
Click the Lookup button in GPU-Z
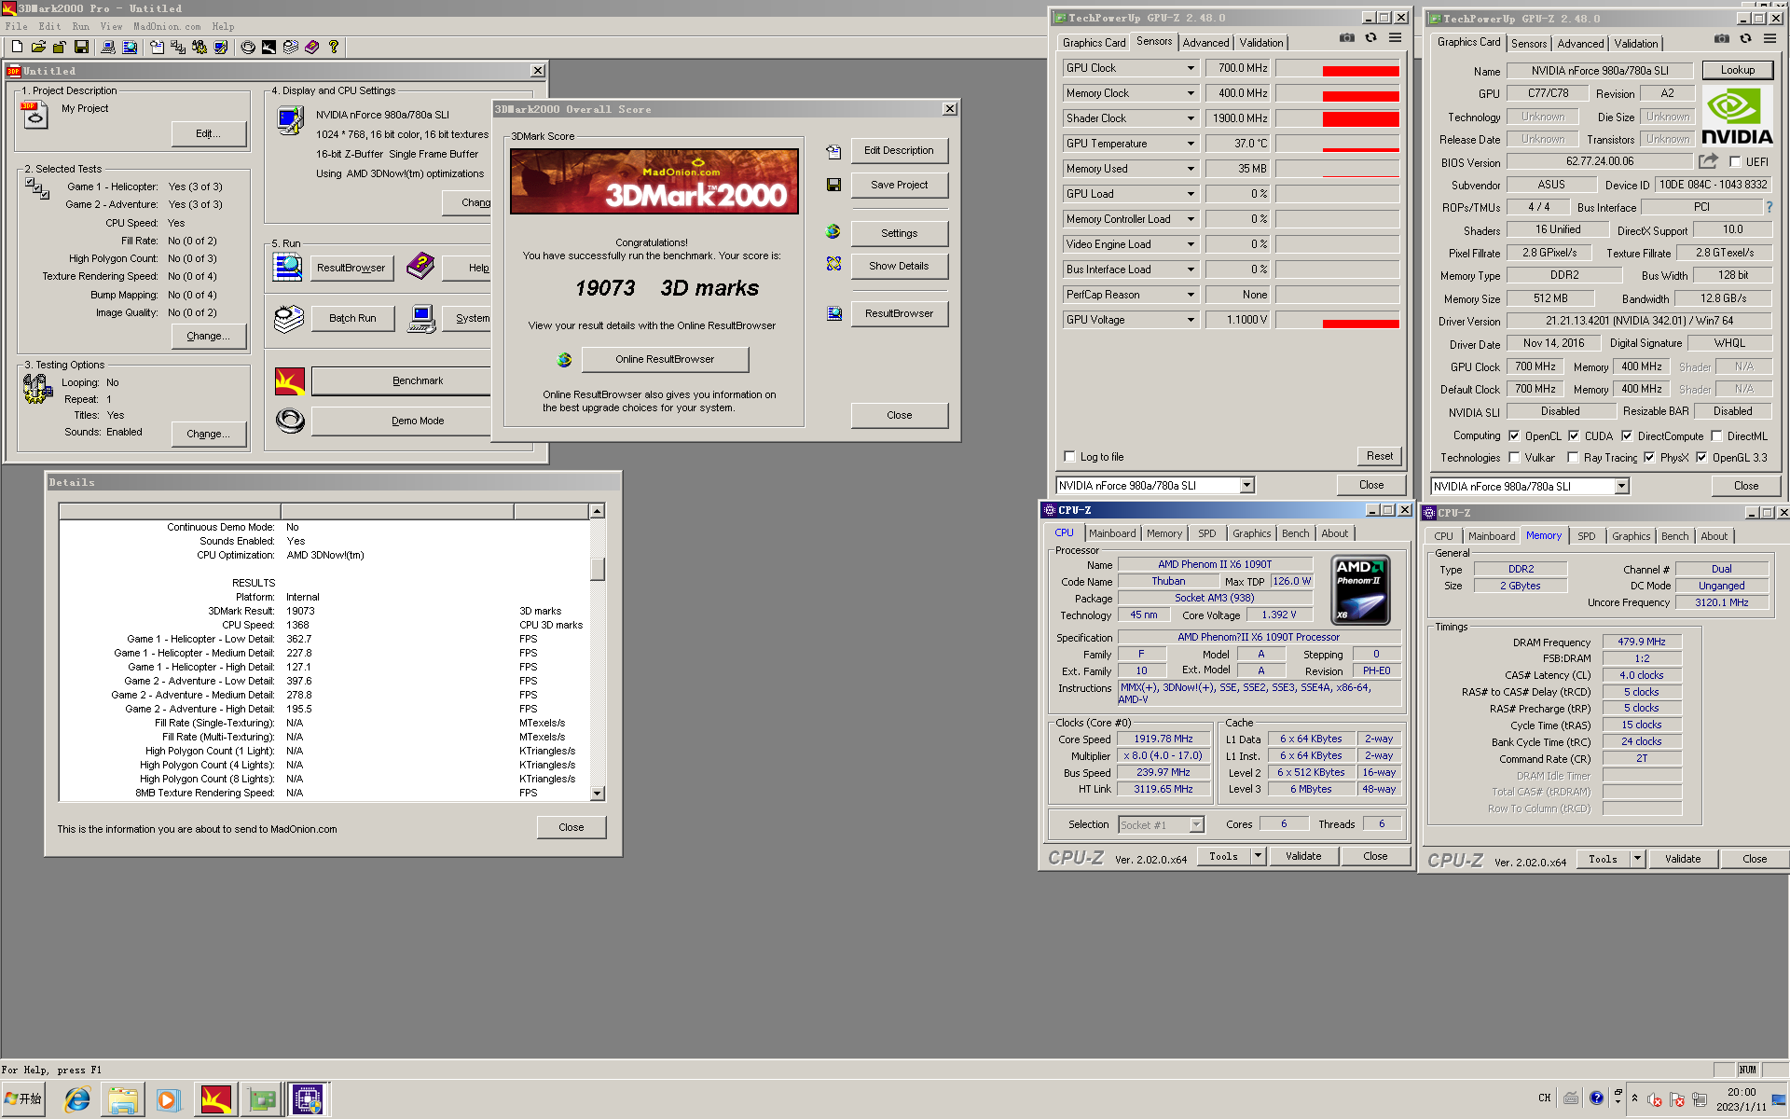click(1737, 70)
